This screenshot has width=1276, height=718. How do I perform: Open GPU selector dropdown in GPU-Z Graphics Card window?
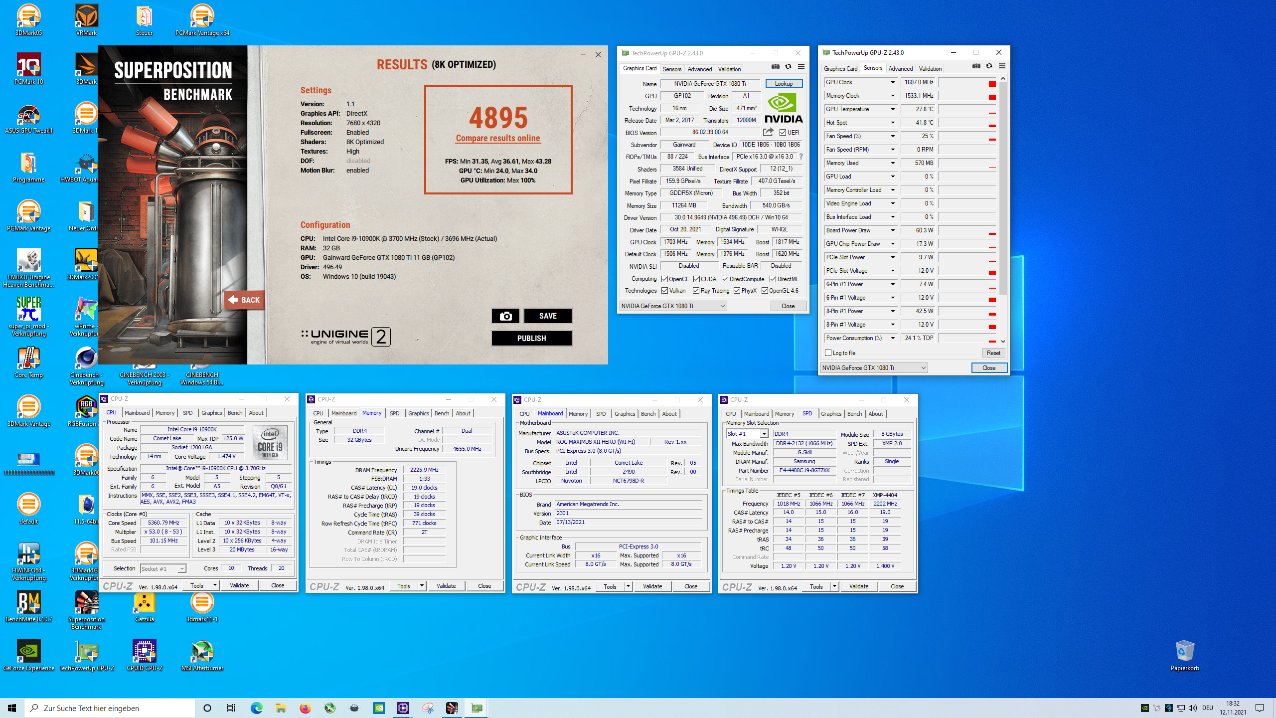(673, 306)
